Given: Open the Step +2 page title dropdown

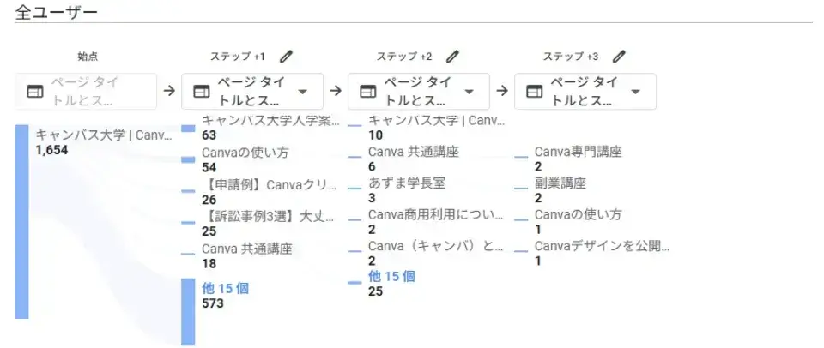Looking at the screenshot, I should click(419, 92).
